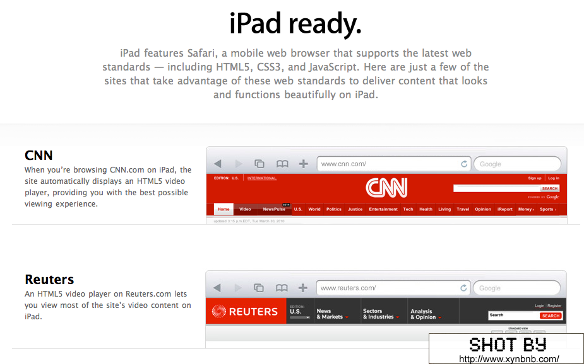584x364 pixels.
Task: Reload the www.reuters.com page
Action: pos(463,288)
